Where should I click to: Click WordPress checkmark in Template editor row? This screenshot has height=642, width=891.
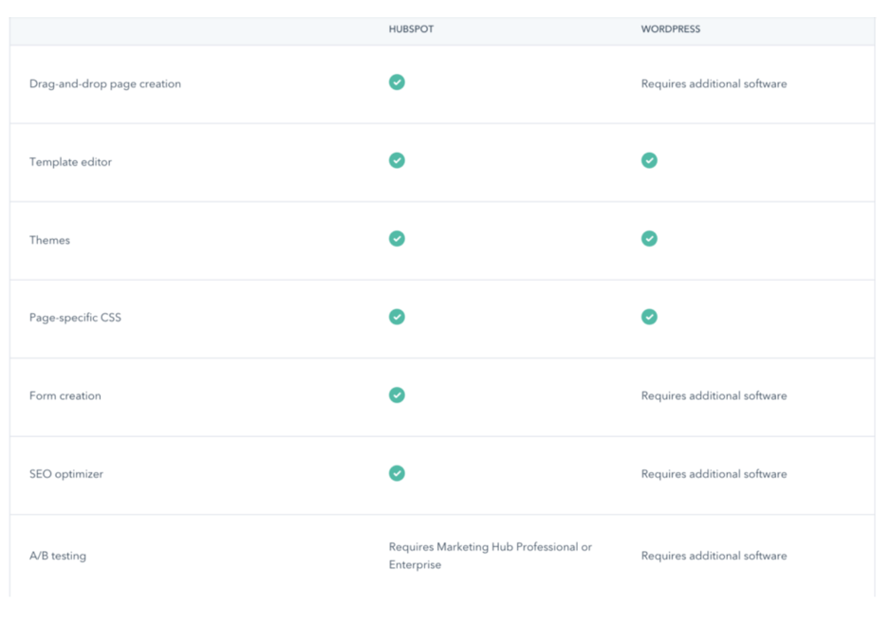pos(649,161)
